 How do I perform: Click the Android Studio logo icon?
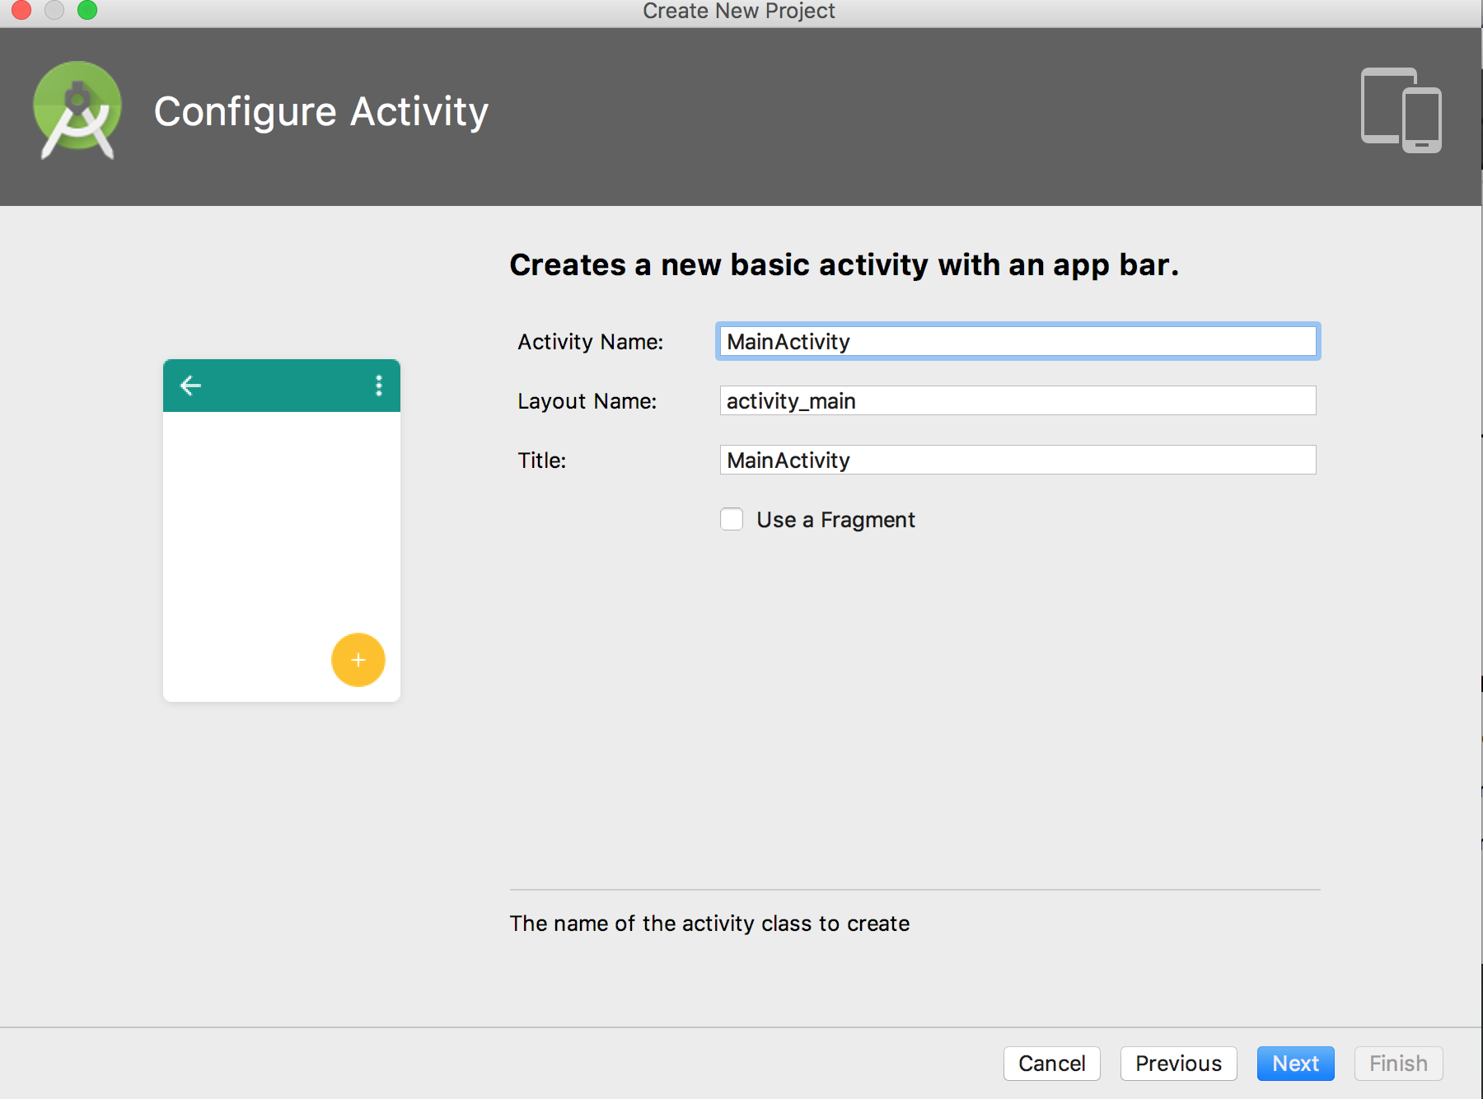pos(77,110)
